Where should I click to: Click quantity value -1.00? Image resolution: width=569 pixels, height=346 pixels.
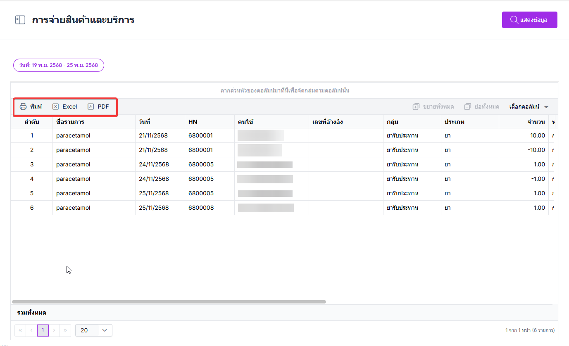coord(538,179)
